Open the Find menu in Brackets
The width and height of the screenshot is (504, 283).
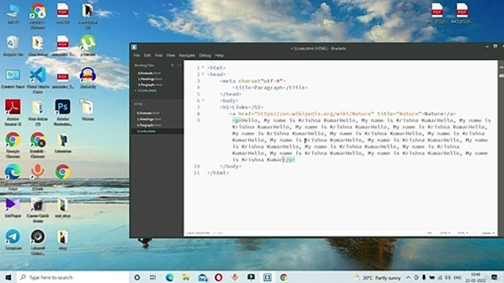click(158, 55)
